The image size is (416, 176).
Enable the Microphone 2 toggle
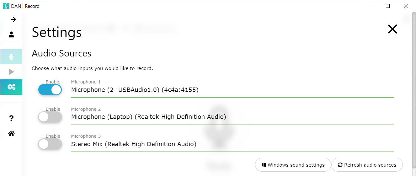point(50,117)
